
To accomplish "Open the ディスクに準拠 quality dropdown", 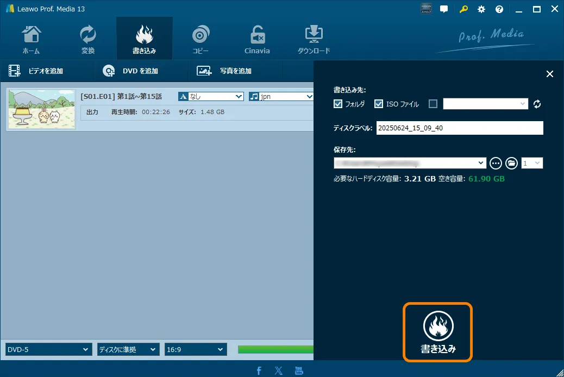I will coord(128,349).
